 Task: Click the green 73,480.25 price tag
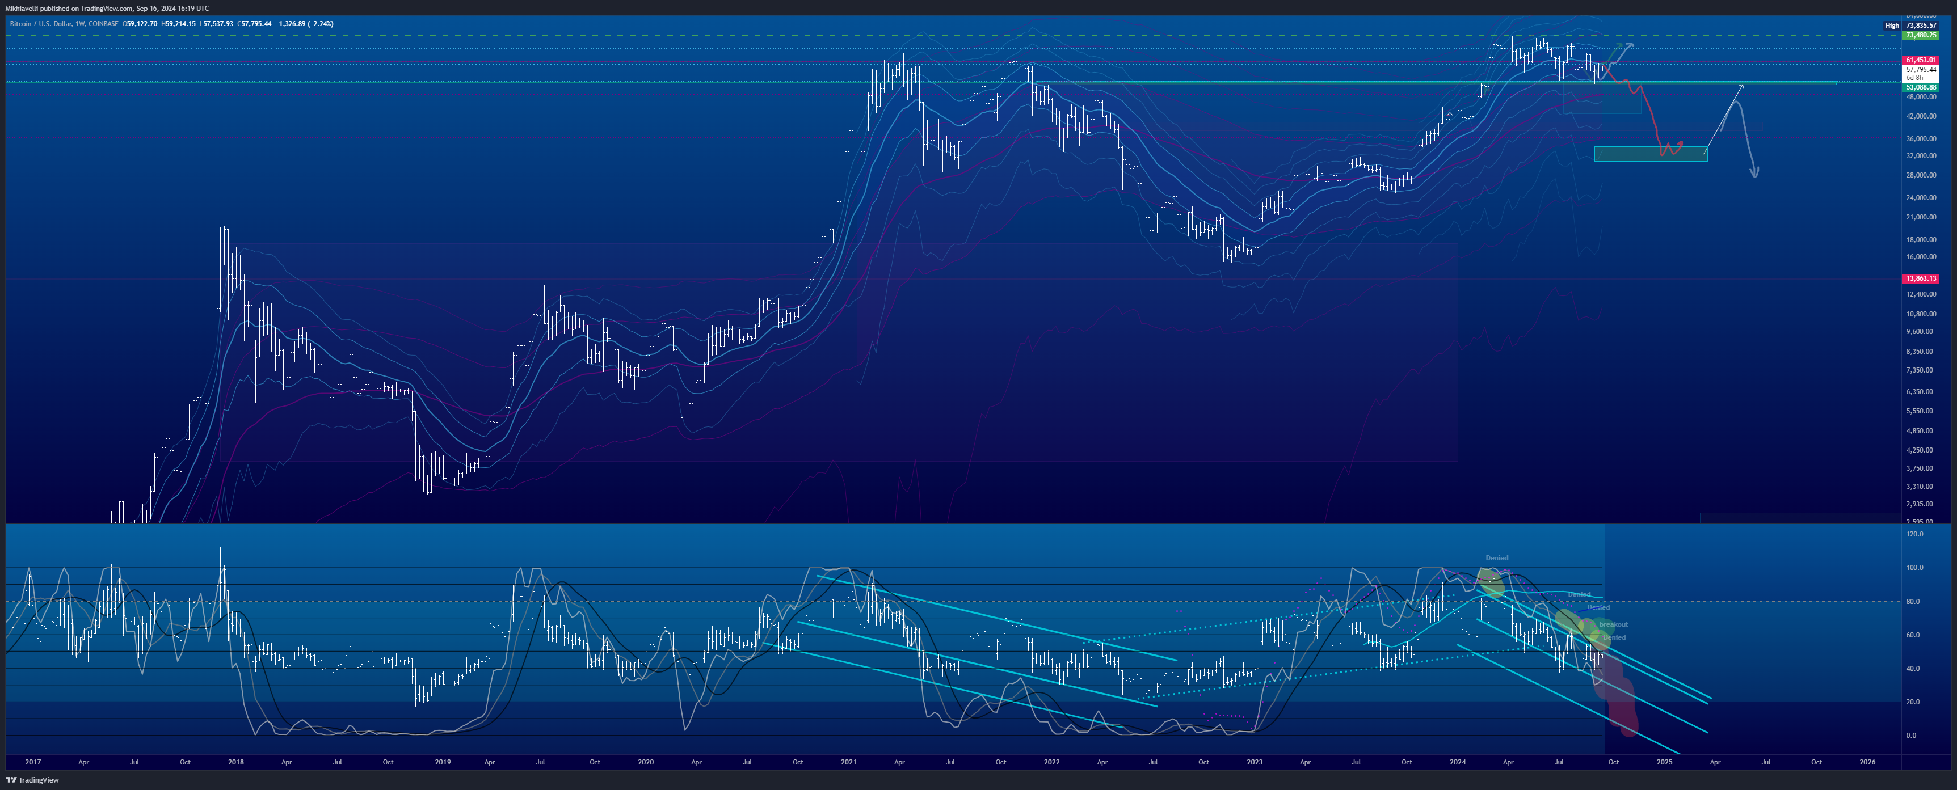tap(1921, 35)
